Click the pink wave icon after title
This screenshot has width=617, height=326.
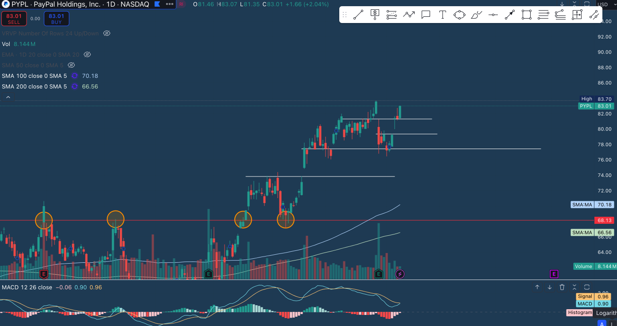(x=181, y=4)
